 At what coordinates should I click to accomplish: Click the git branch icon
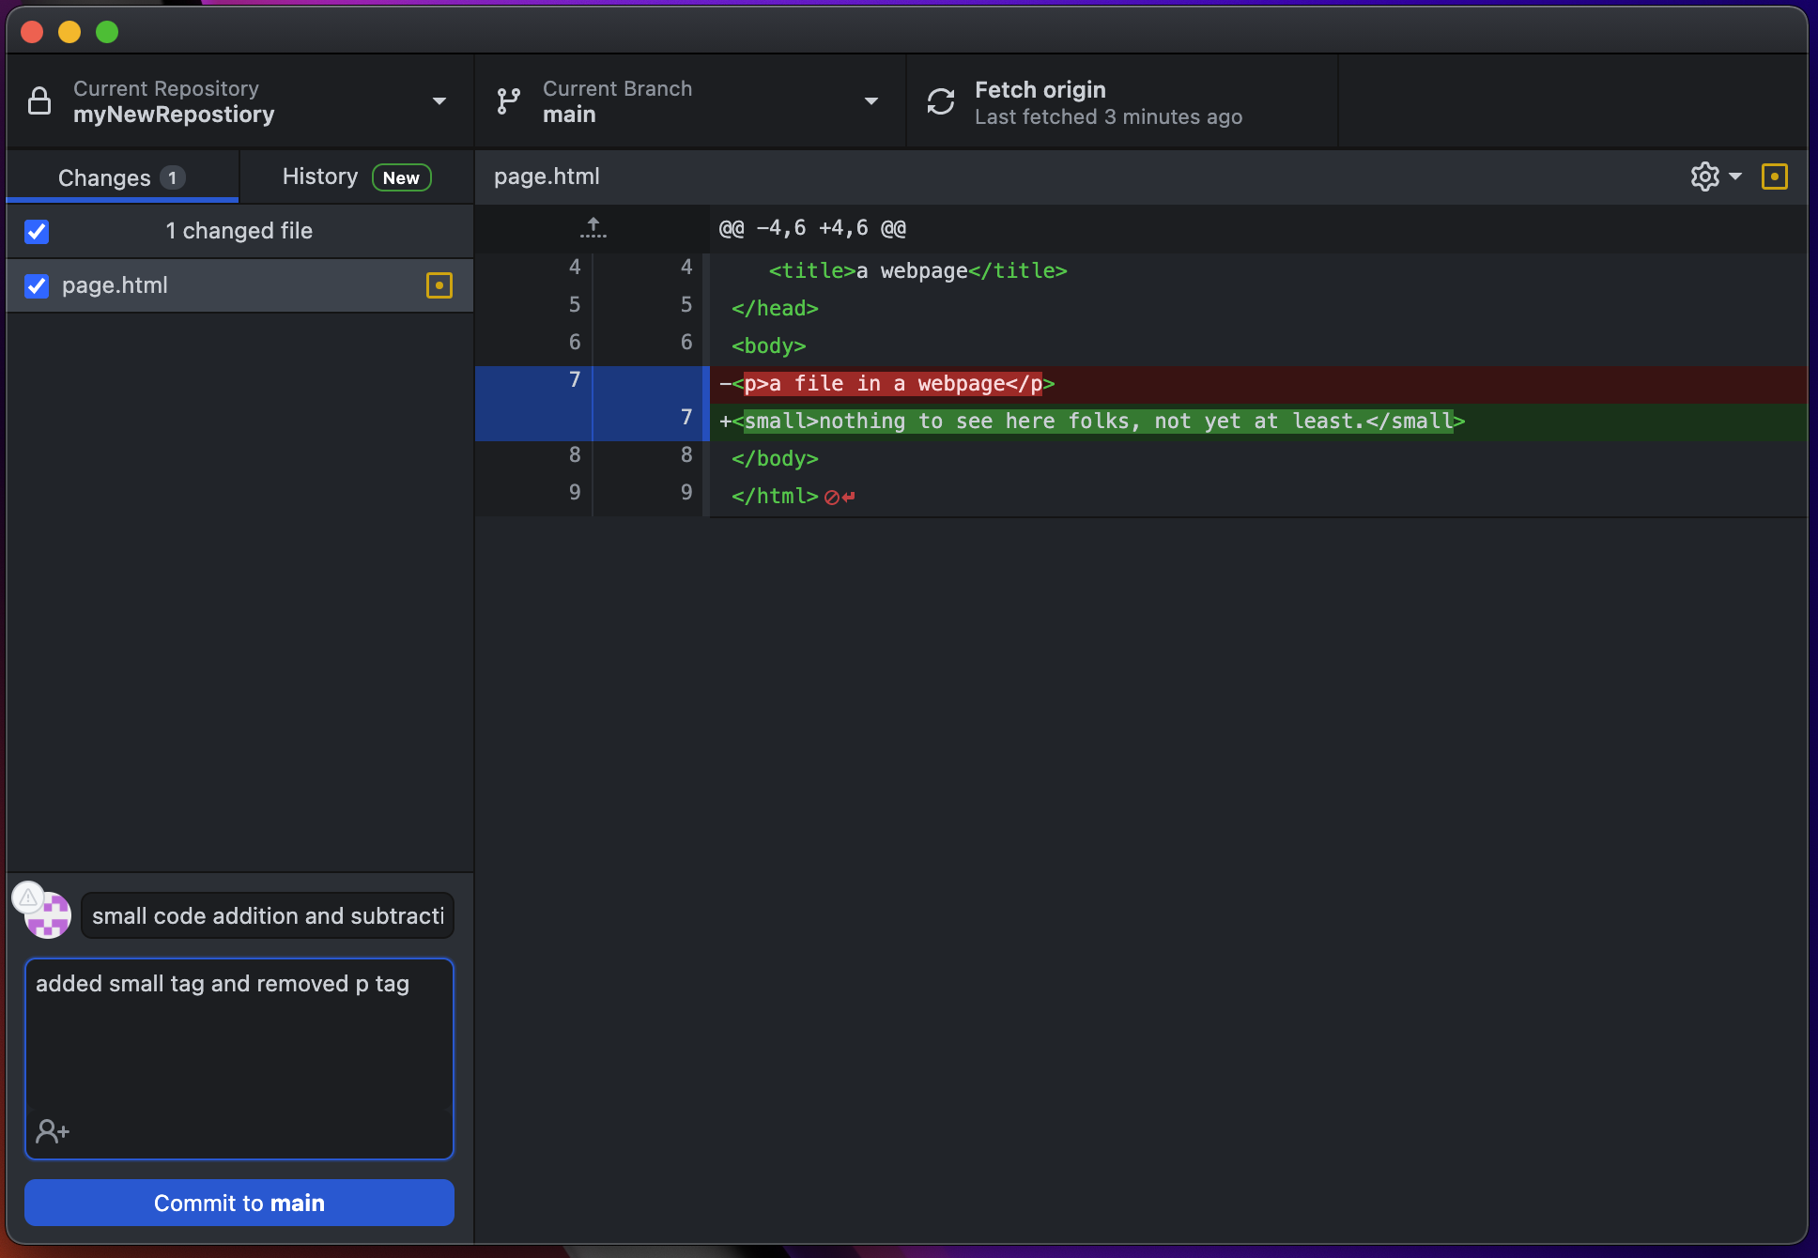pos(508,101)
